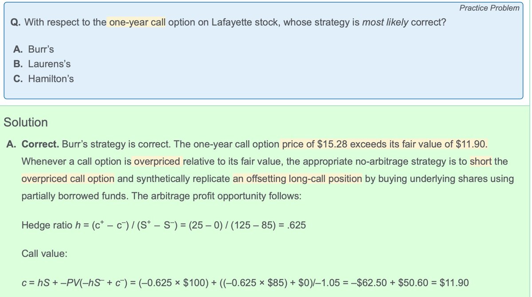Screen dimensions: 532x297
Task: Select answer option C. Hamilton's
Action: coord(44,79)
